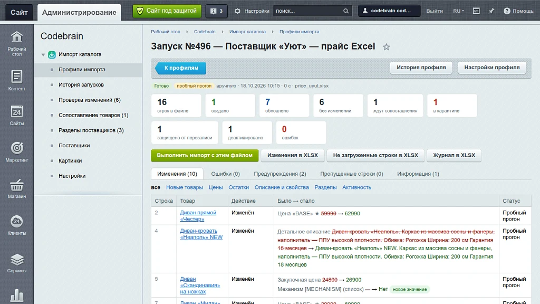Open product Диван-кровать «Неаполь» NEW

pyautogui.click(x=201, y=234)
